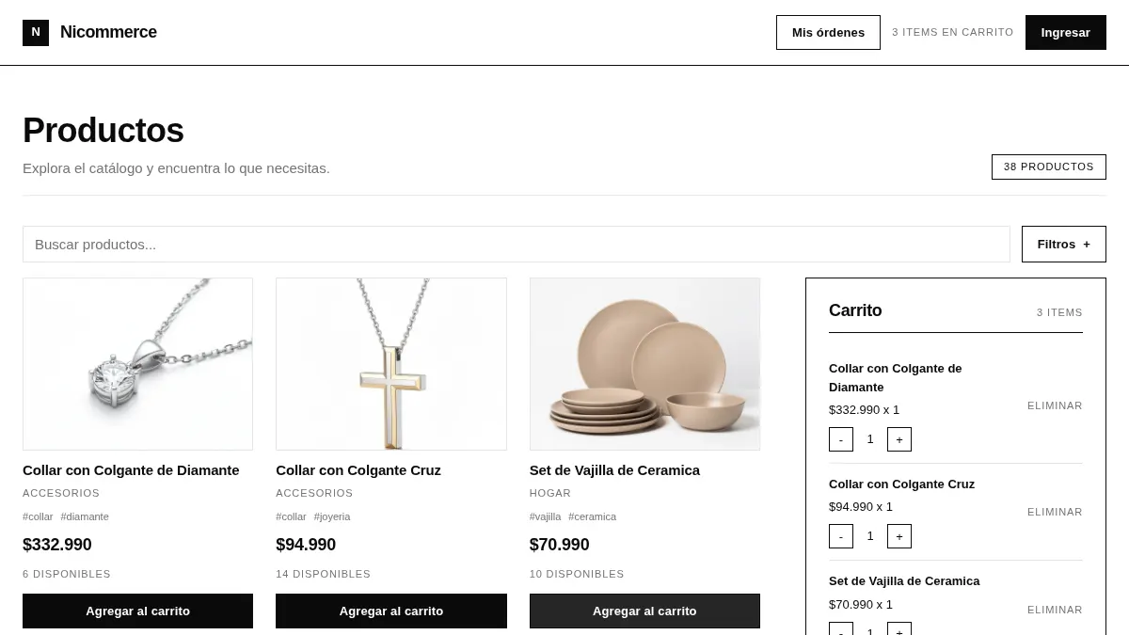This screenshot has width=1129, height=635.
Task: Select the #joyeria tag
Action: 332,516
